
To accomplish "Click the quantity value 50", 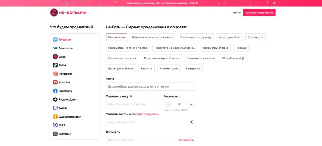I will tap(180, 104).
